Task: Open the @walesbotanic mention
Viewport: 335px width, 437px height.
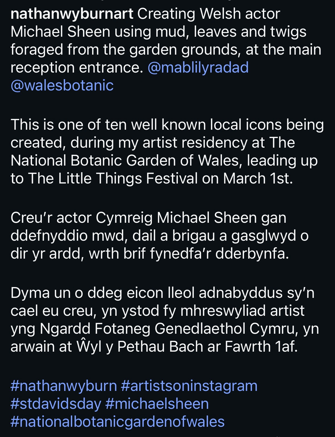Action: [x=62, y=85]
